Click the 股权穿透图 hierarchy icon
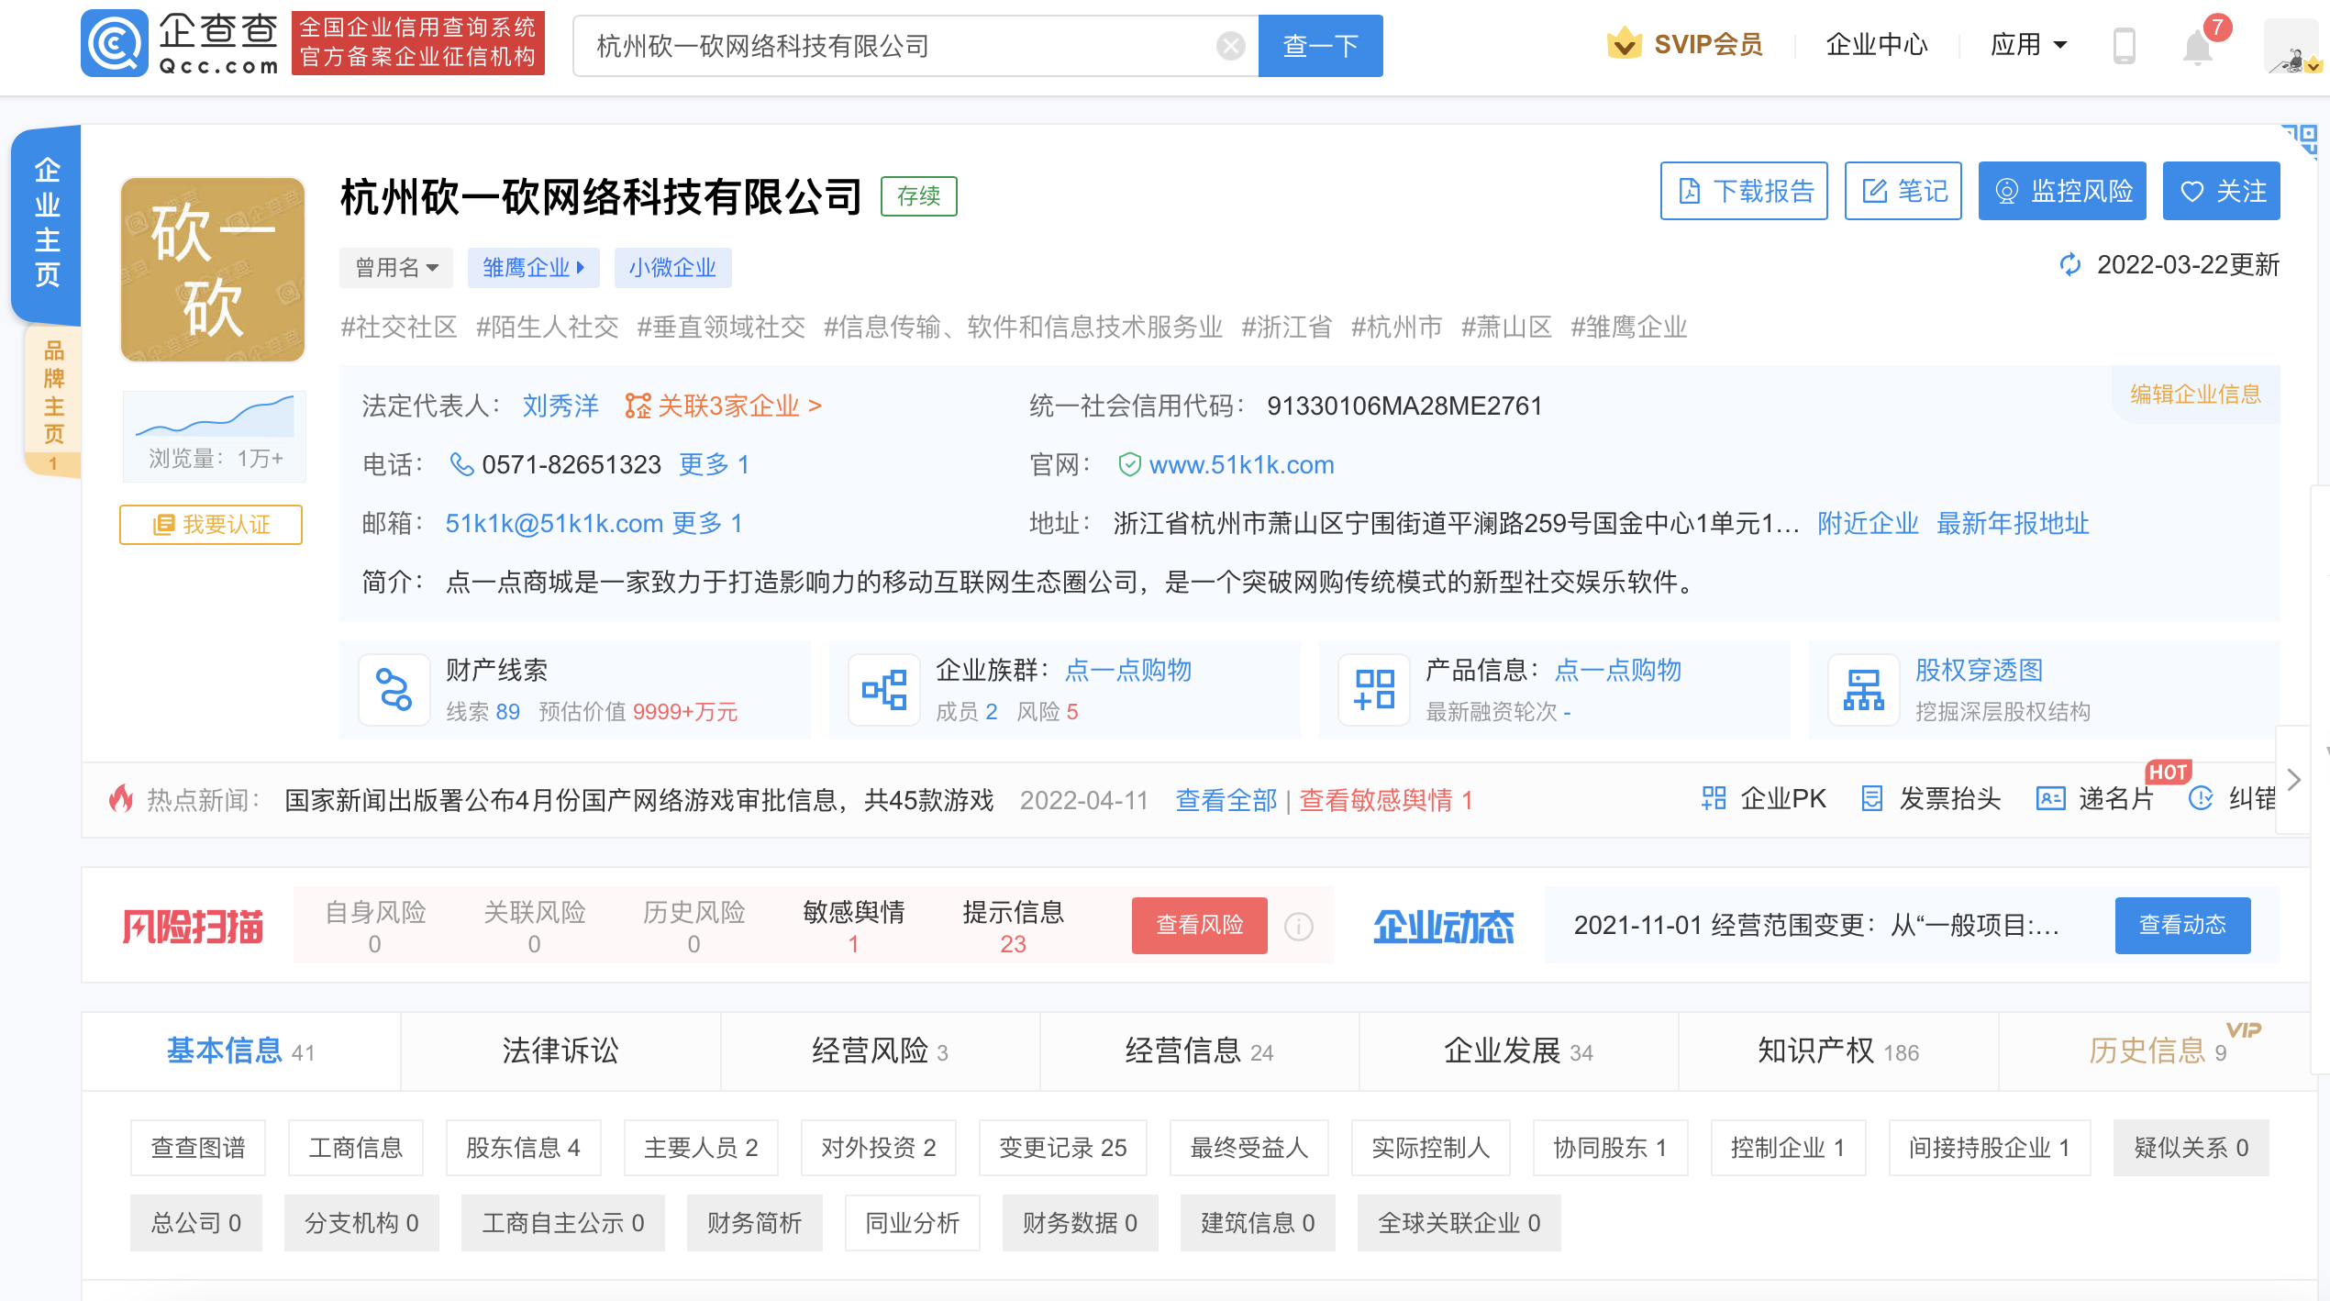The height and width of the screenshot is (1301, 2330). click(1864, 690)
